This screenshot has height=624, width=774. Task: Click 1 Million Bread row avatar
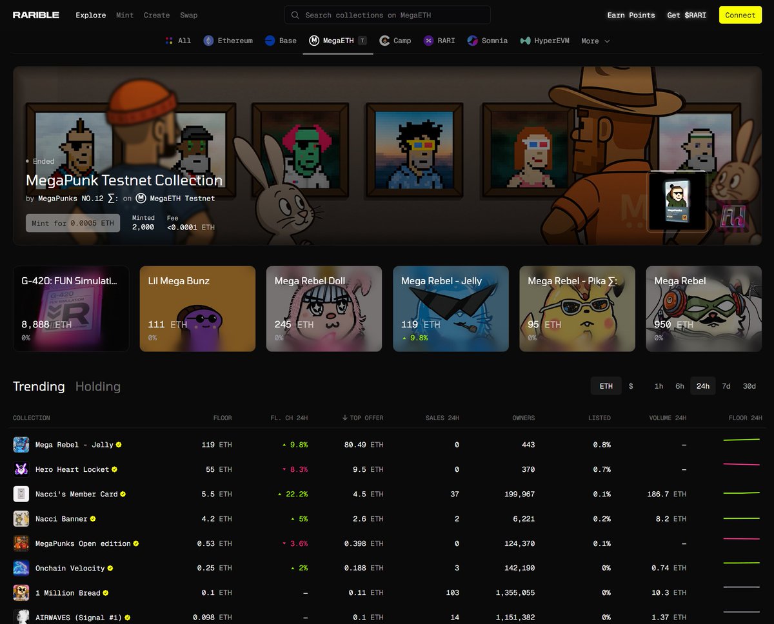click(x=21, y=592)
